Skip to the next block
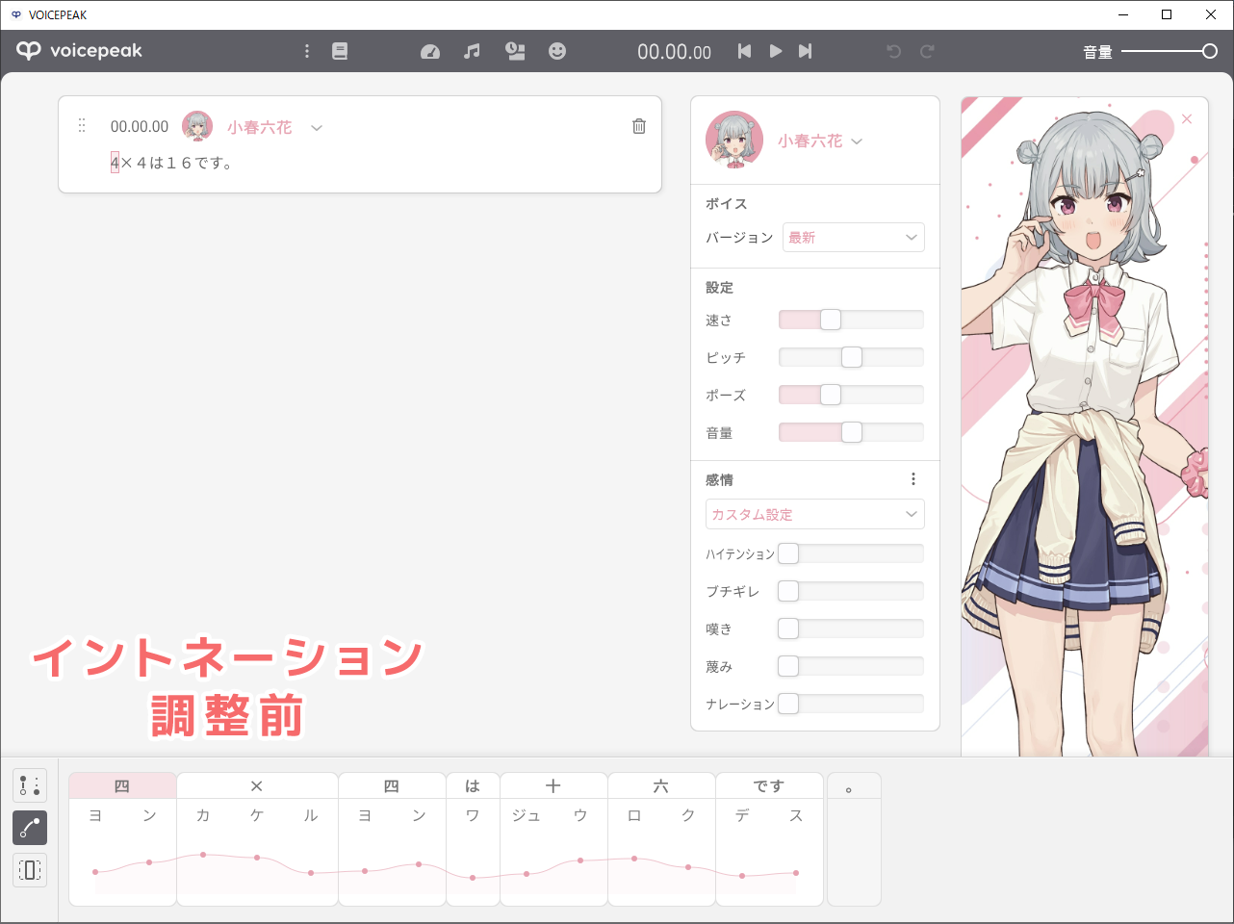Image resolution: width=1234 pixels, height=924 pixels. (x=806, y=51)
